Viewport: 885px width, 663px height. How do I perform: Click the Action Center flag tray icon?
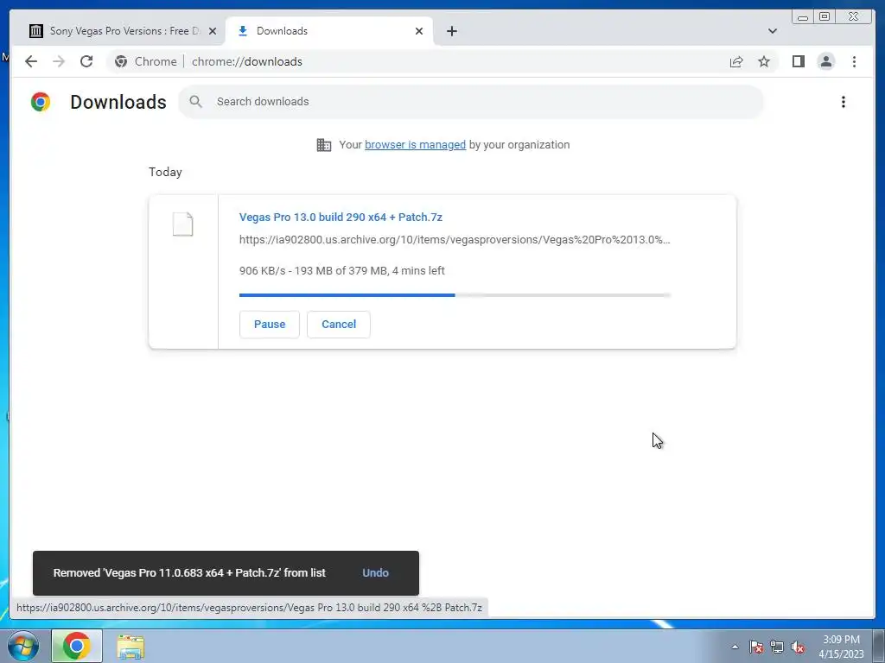tap(755, 647)
